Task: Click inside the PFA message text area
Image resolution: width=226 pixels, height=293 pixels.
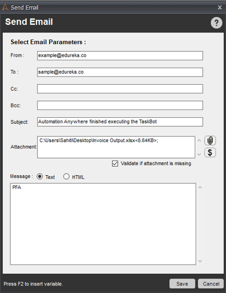Action: point(103,224)
